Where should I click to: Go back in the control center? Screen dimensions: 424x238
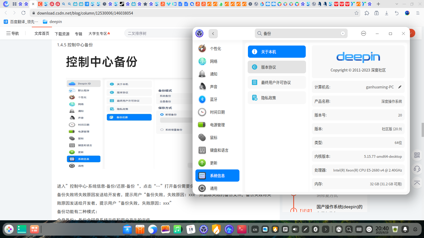tap(213, 34)
